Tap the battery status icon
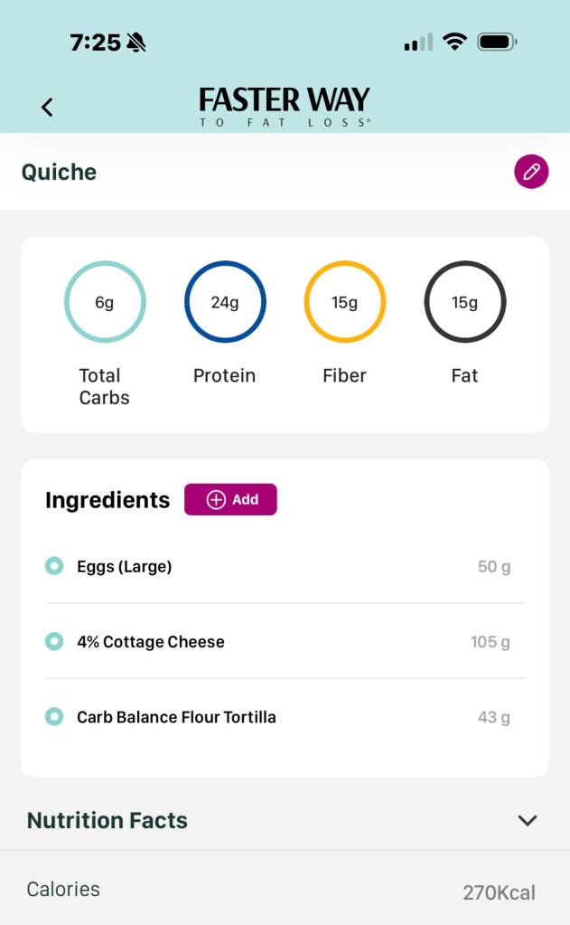 [x=497, y=42]
